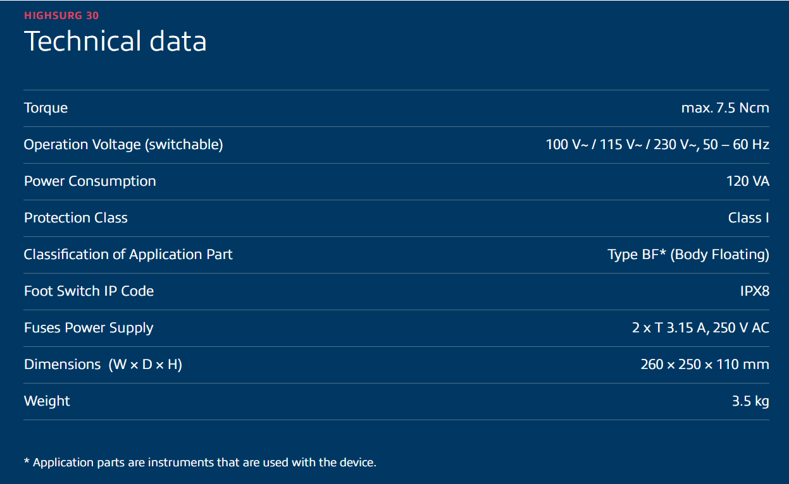Select the Protection Class label

pyautogui.click(x=76, y=218)
